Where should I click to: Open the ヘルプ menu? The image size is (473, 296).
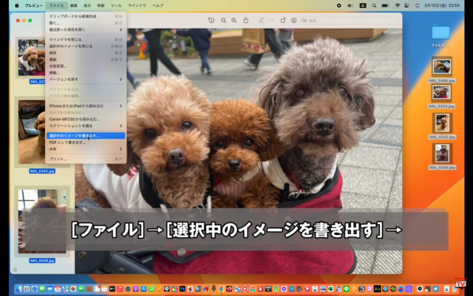(x=158, y=6)
